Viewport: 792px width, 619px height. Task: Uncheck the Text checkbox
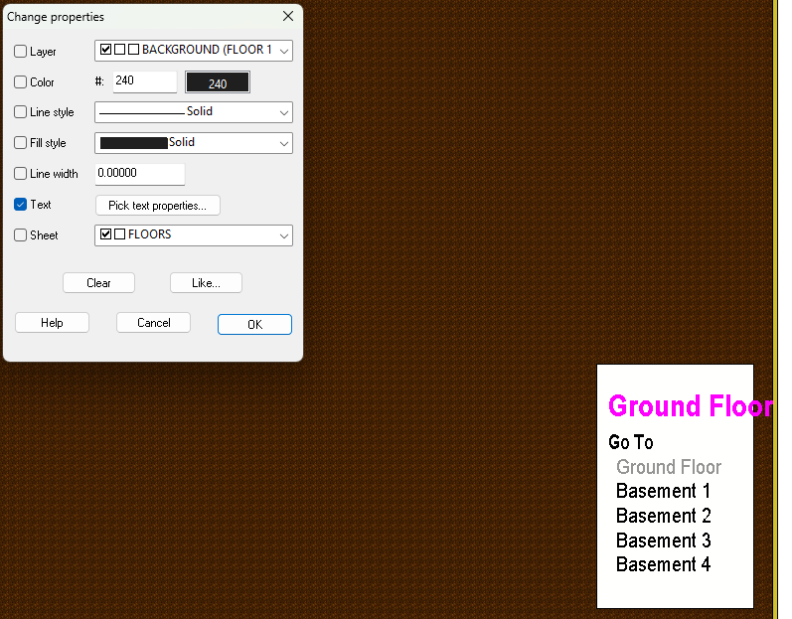click(x=21, y=205)
